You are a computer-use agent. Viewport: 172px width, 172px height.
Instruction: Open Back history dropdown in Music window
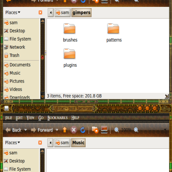click(x=25, y=130)
